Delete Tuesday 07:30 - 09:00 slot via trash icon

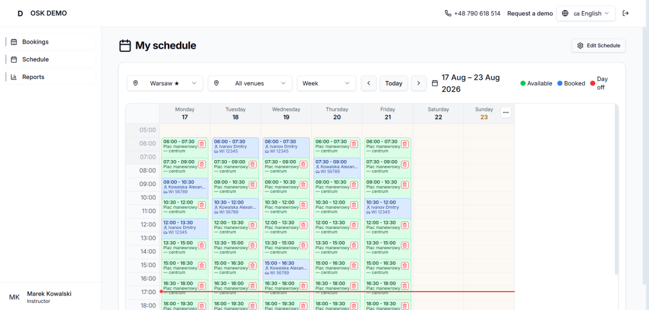[x=252, y=164]
